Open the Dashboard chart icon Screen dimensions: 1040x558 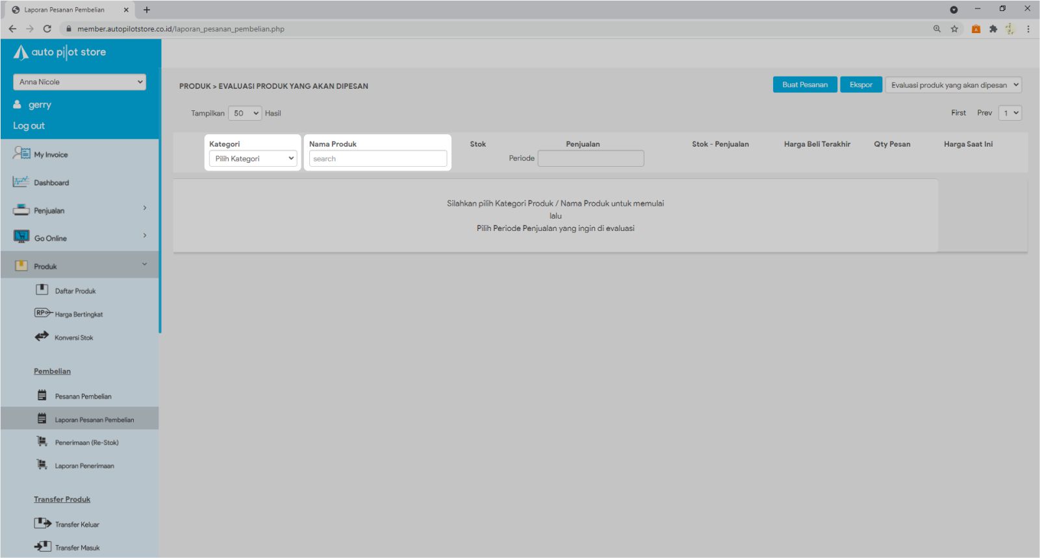coord(21,182)
